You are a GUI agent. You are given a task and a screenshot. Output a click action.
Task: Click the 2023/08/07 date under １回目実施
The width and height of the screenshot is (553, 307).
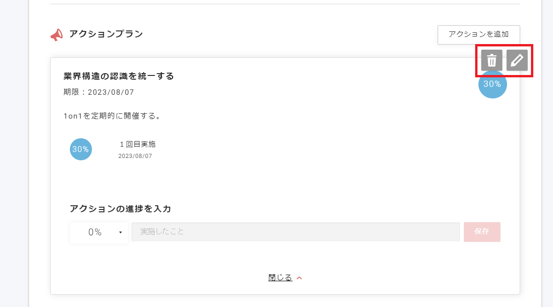tap(135, 156)
